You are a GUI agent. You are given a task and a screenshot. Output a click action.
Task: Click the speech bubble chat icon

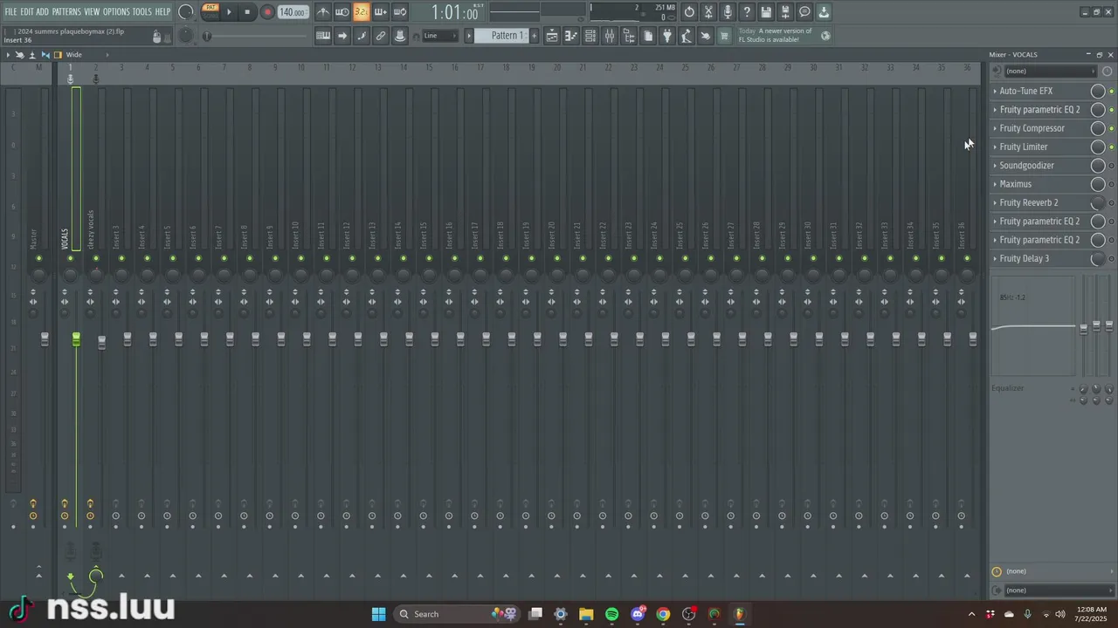(x=804, y=12)
